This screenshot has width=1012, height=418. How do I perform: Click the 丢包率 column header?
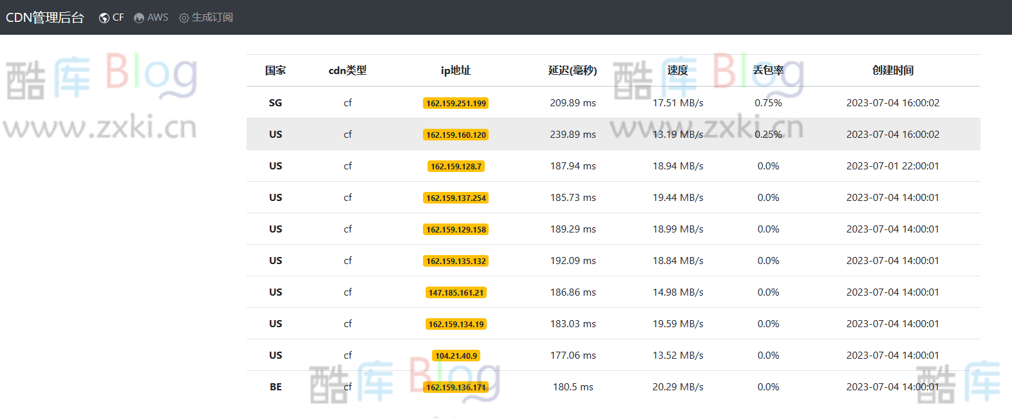pyautogui.click(x=769, y=70)
